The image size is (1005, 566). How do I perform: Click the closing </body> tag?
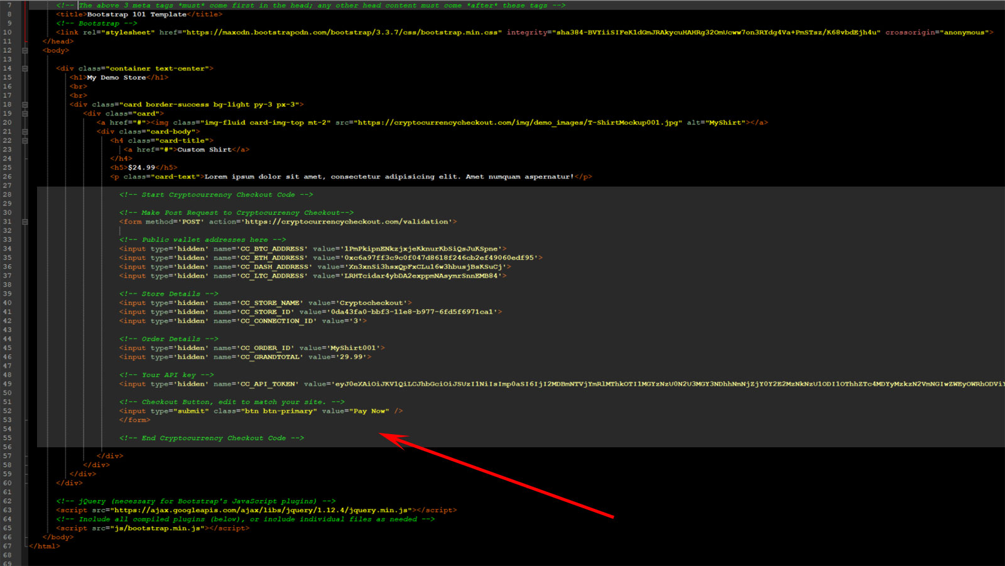pyautogui.click(x=58, y=537)
